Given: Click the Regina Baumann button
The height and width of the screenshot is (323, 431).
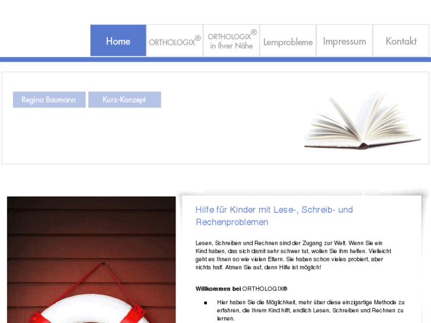Looking at the screenshot, I should pos(49,100).
